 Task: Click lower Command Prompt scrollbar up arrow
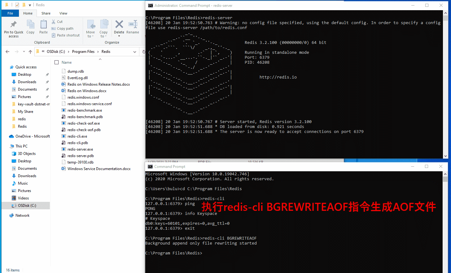(x=445, y=174)
